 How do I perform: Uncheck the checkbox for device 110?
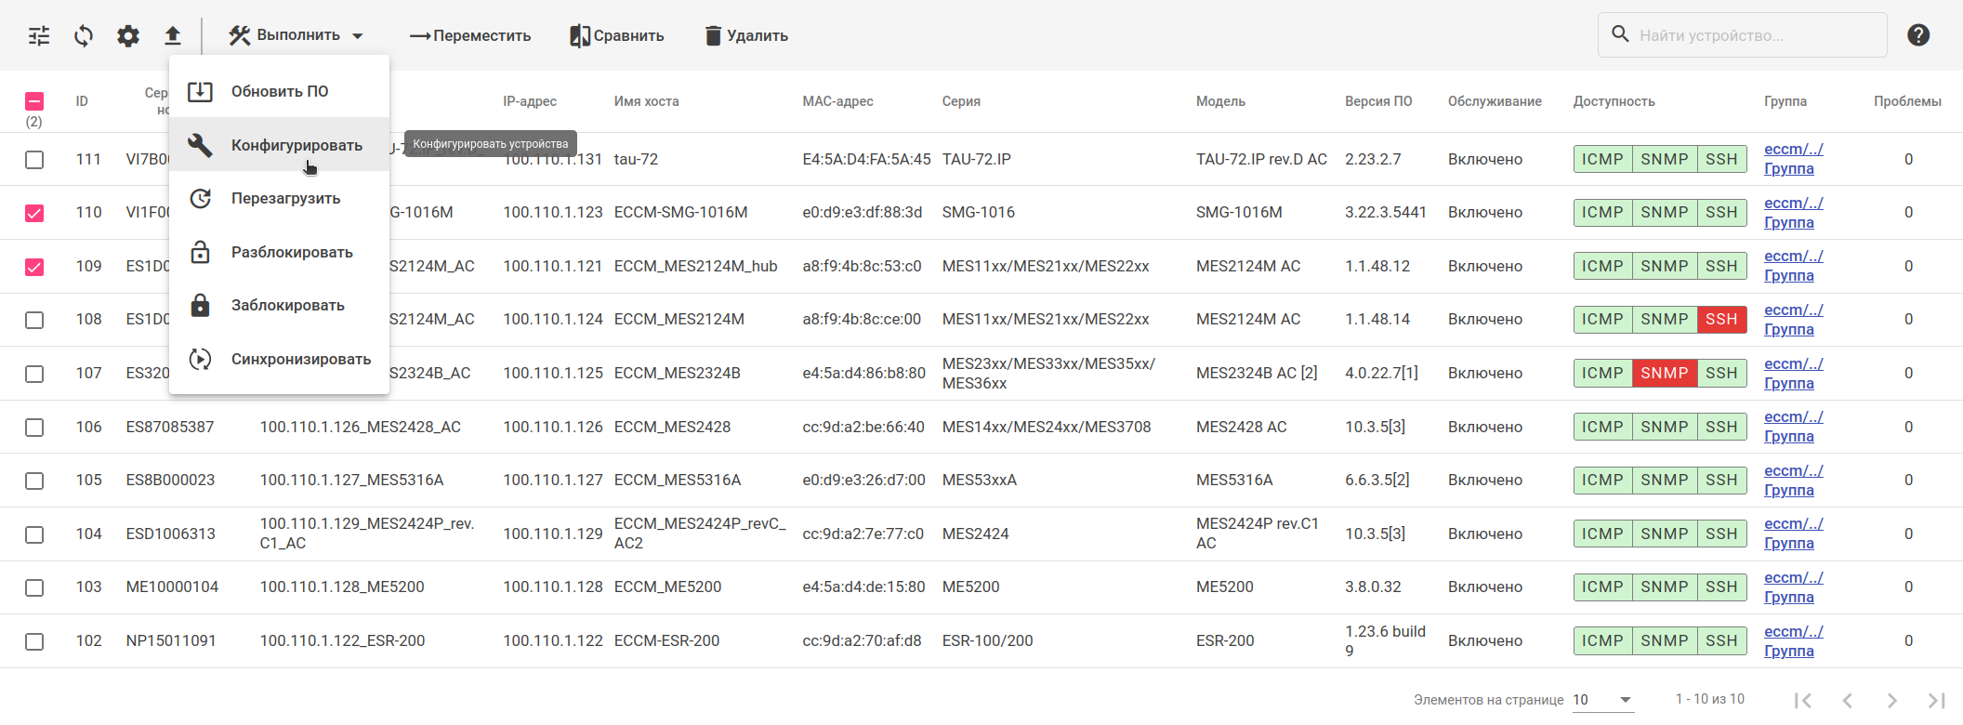pyautogui.click(x=34, y=213)
